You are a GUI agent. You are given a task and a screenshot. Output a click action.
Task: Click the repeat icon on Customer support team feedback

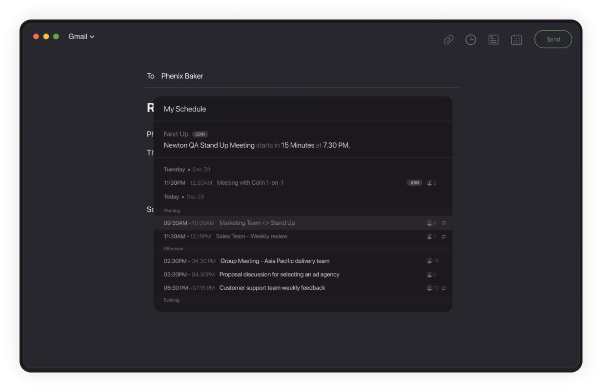click(443, 288)
